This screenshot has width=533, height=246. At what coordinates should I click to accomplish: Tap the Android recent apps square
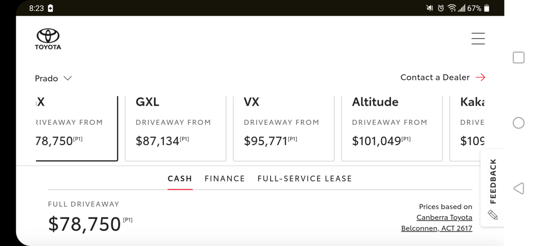point(518,58)
